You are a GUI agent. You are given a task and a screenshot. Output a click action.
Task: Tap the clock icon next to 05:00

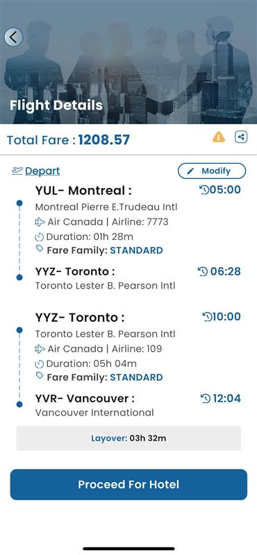204,190
